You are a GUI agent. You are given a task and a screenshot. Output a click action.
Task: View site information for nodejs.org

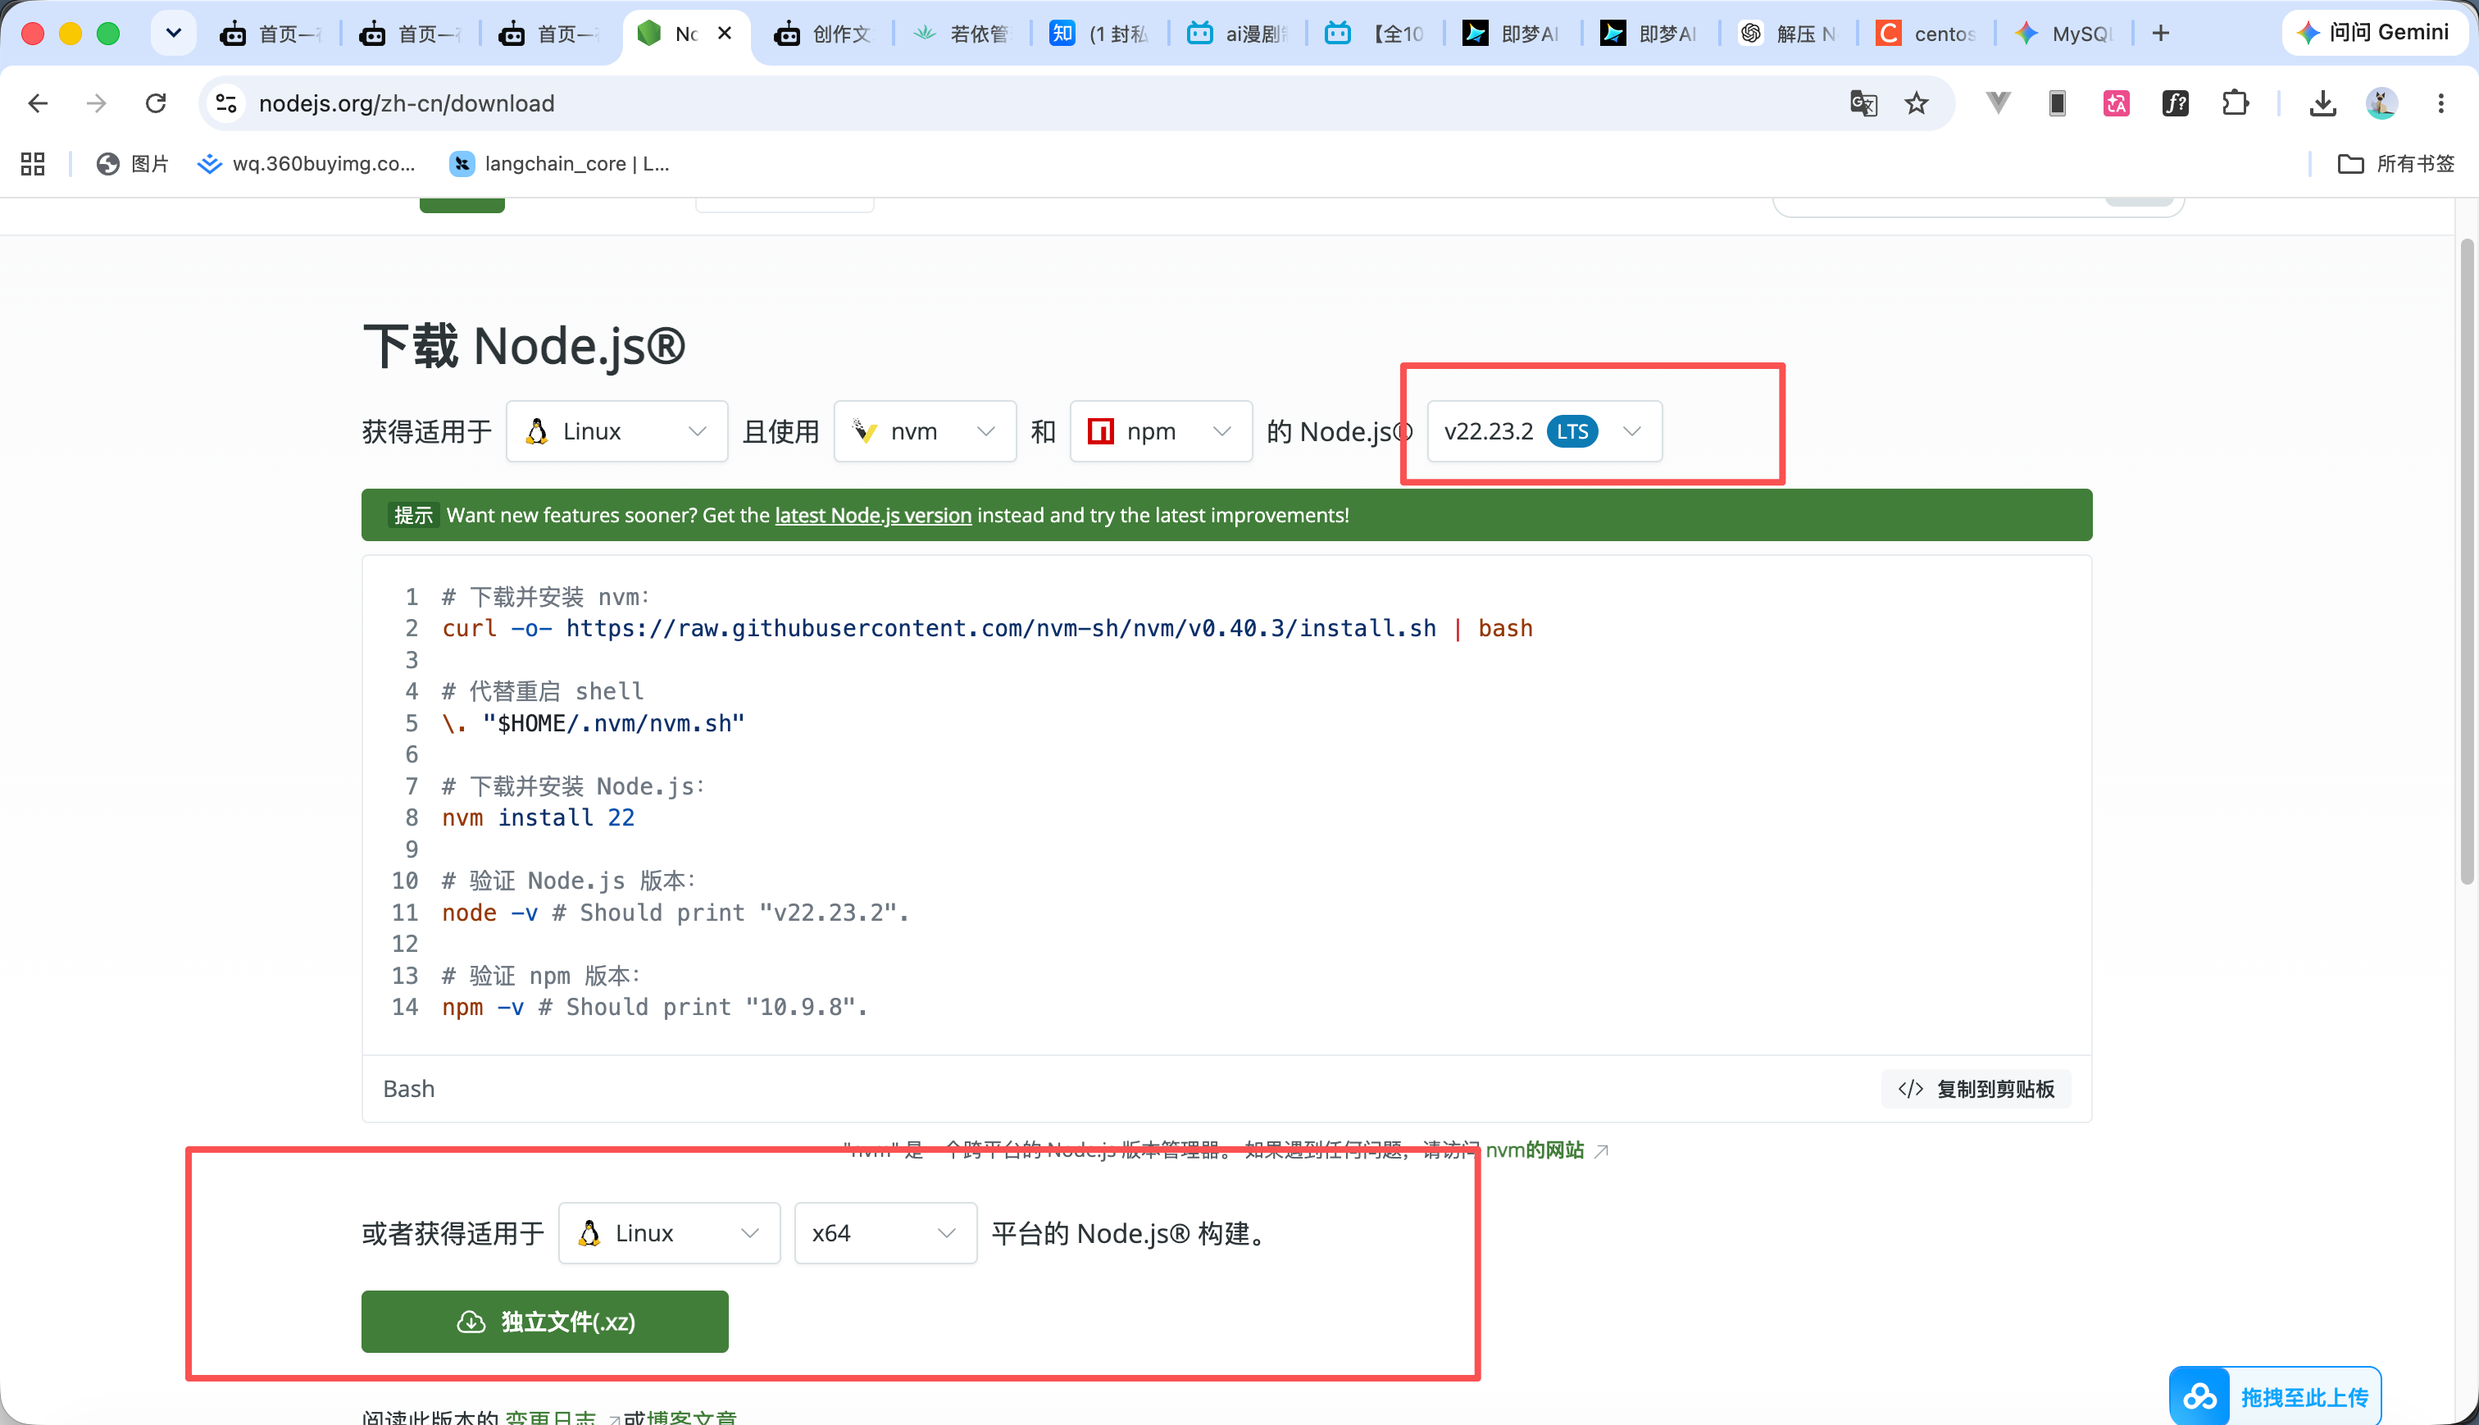click(x=226, y=102)
